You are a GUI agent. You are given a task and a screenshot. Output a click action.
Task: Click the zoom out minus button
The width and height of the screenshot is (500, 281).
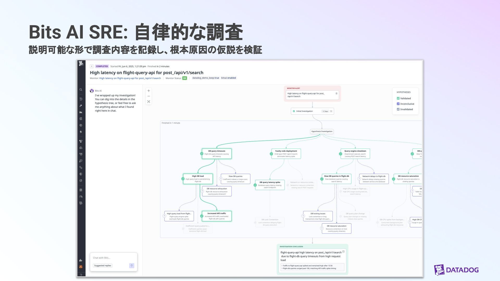(x=149, y=96)
